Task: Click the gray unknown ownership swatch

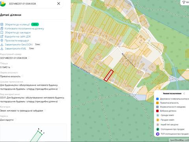Action: [157, 107]
